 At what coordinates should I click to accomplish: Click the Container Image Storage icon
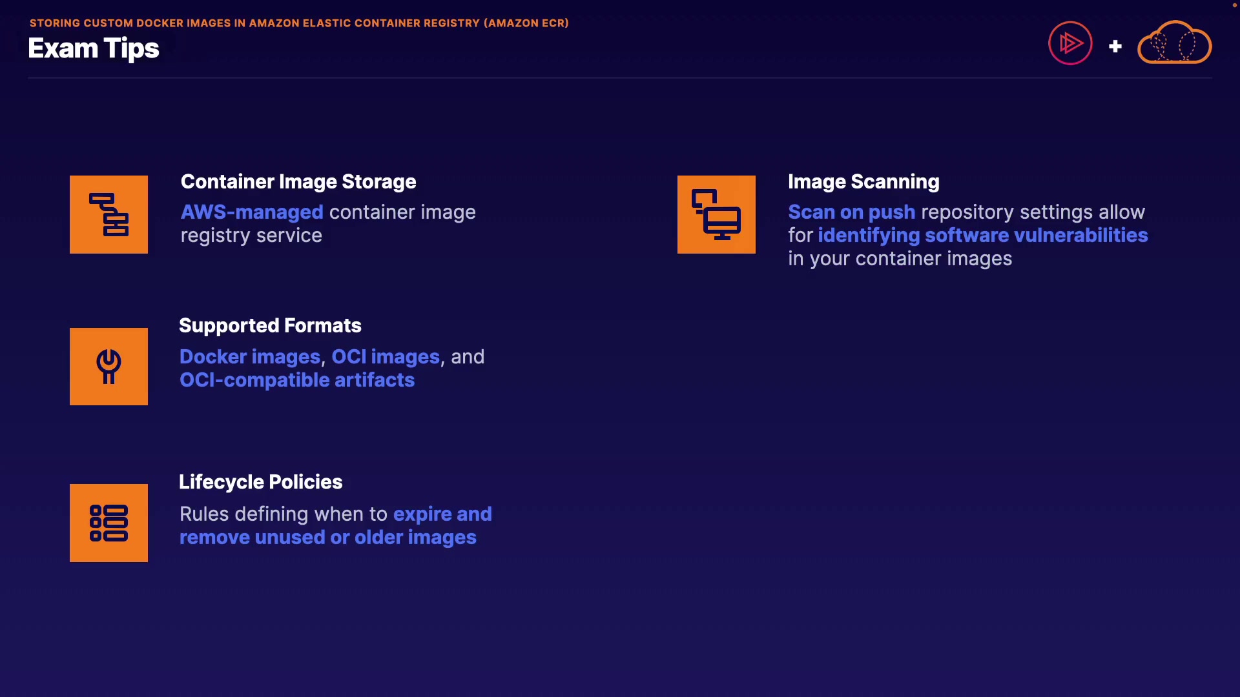pos(108,214)
